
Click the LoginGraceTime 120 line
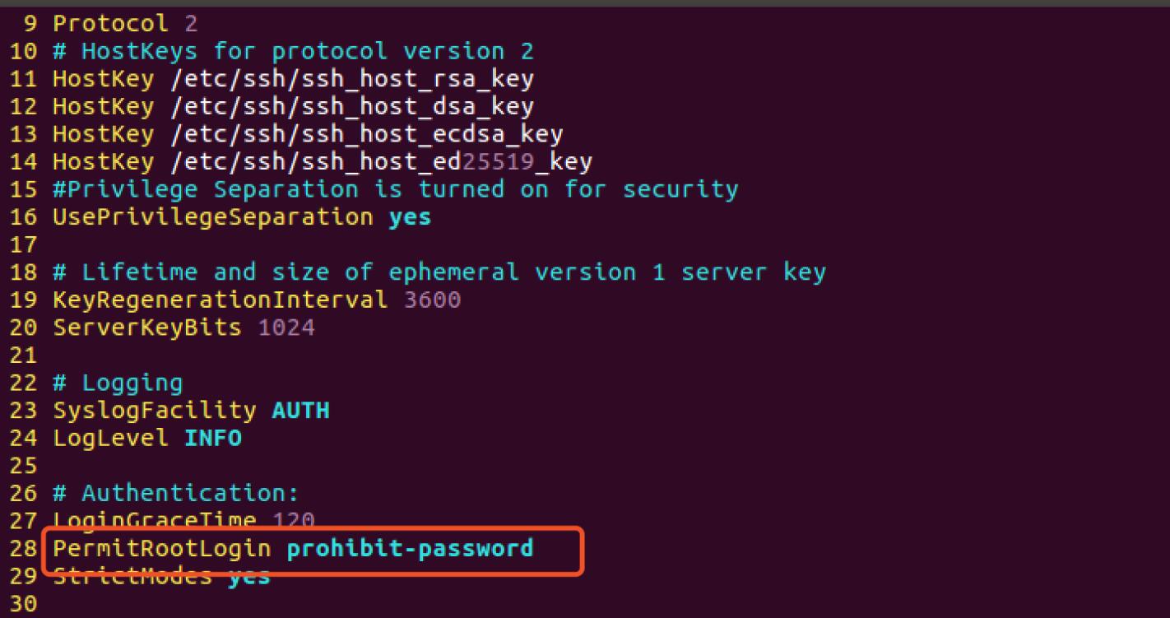(x=183, y=520)
